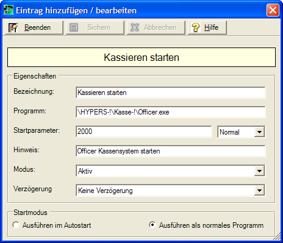Close the Eintrag hinzufügen dialog

[x=273, y=10]
